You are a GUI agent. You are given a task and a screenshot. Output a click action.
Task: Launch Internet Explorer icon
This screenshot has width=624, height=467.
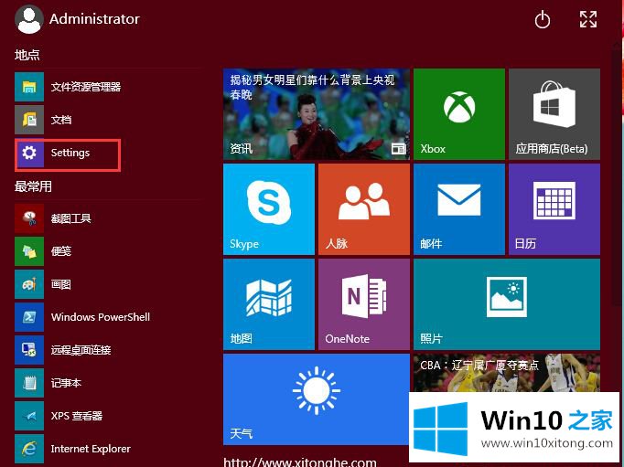tap(29, 449)
